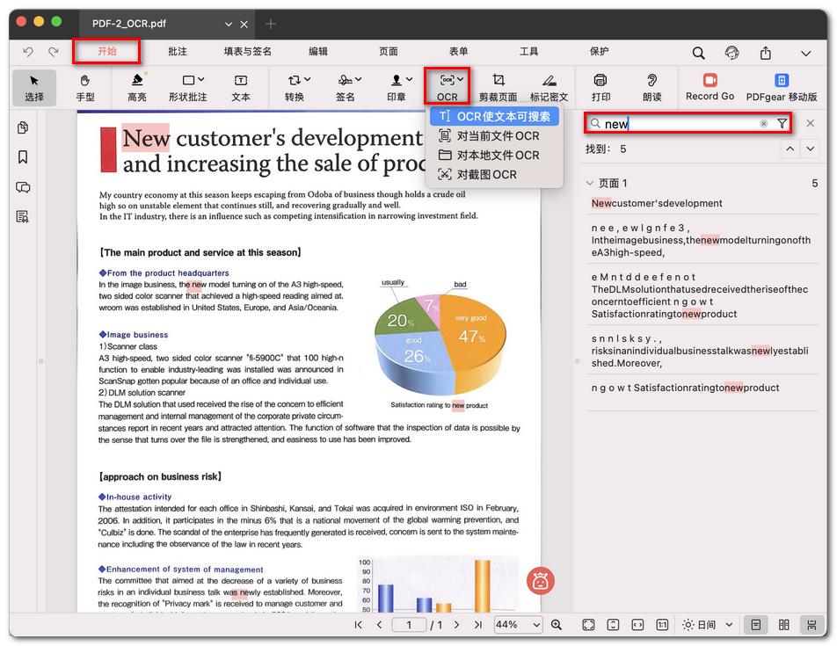The image size is (837, 646).
Task: Choose 对当前文件 OCR from menu
Action: coord(497,136)
